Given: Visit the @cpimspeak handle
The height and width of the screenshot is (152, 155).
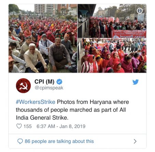Looking at the screenshot, I should [x=49, y=88].
